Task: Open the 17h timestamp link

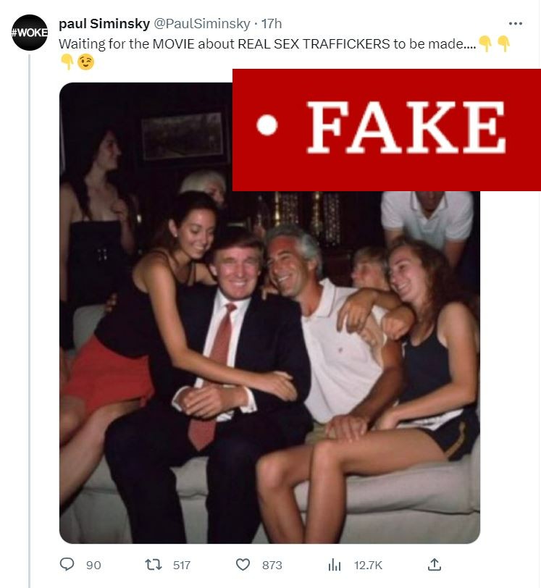Action: tap(272, 25)
